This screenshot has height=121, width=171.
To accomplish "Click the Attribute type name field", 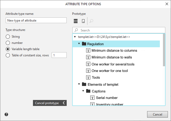I will point(36,21).
